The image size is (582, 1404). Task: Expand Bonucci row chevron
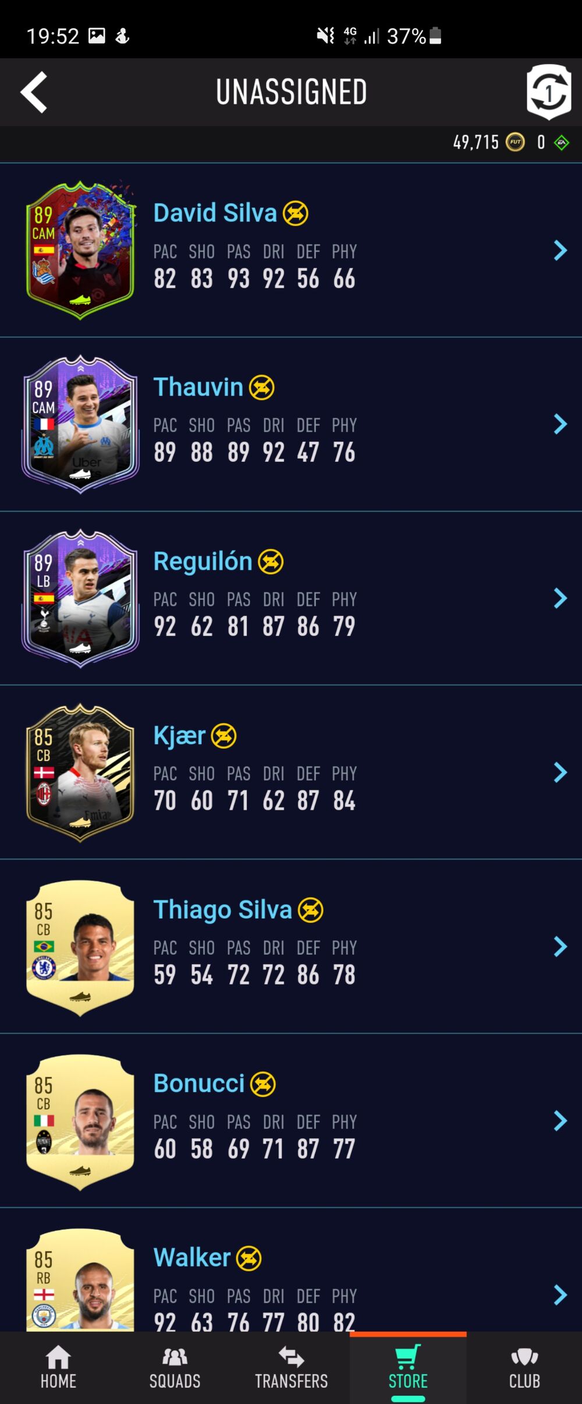pos(560,1121)
